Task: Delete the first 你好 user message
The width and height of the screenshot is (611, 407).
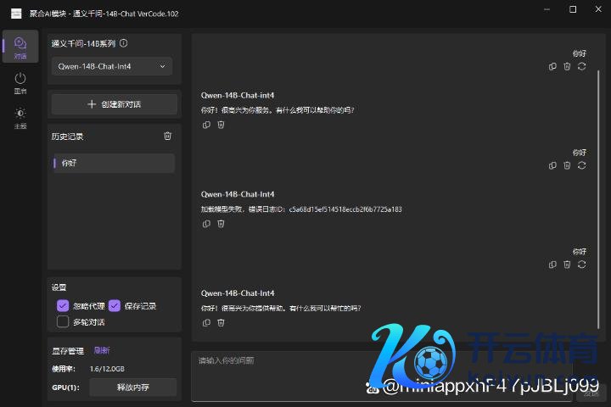Action: (x=567, y=66)
